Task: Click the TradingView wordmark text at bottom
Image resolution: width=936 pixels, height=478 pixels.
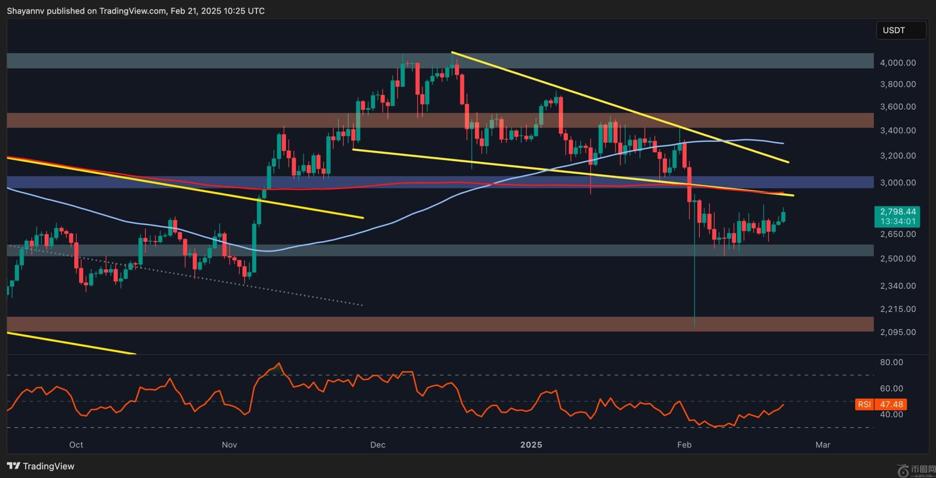Action: (48, 466)
